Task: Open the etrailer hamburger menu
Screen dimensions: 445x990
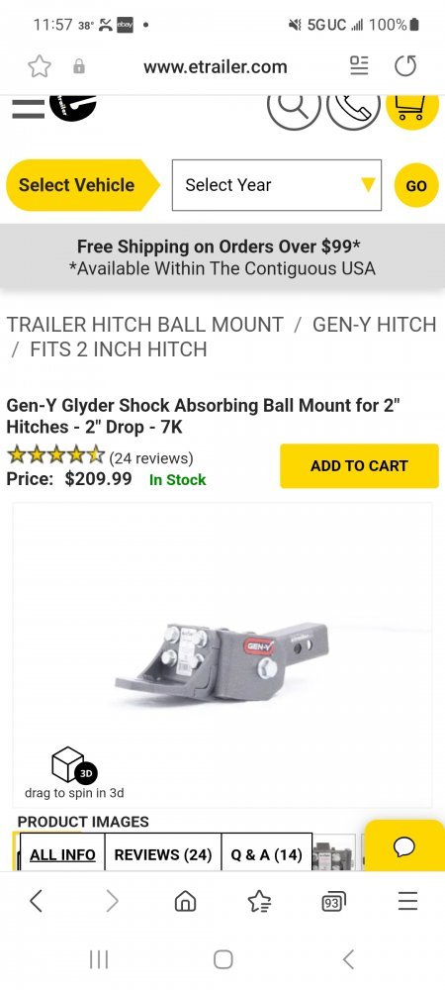Action: tap(28, 109)
